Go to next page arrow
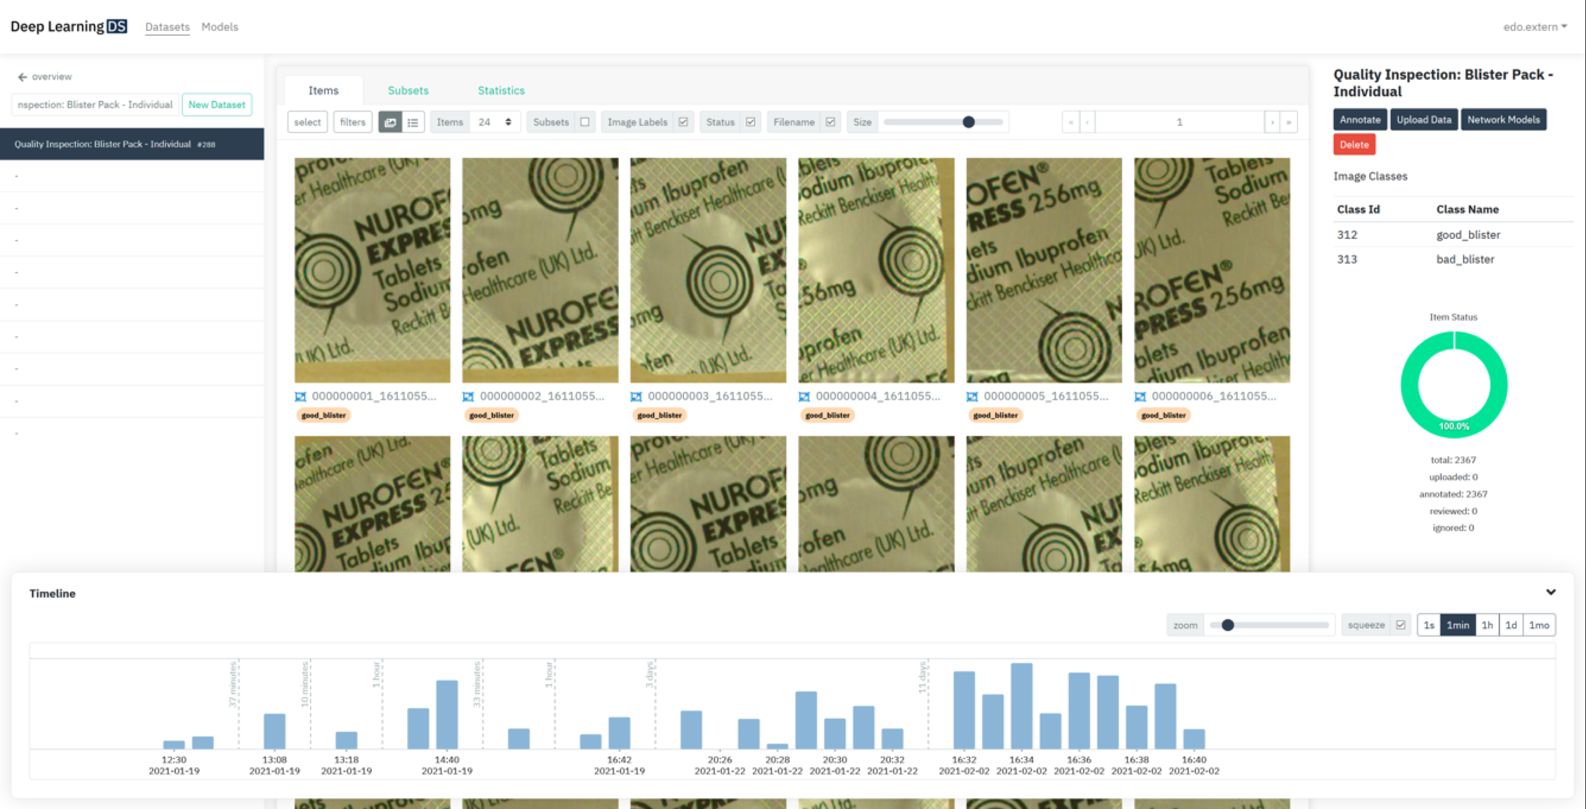 (1272, 122)
